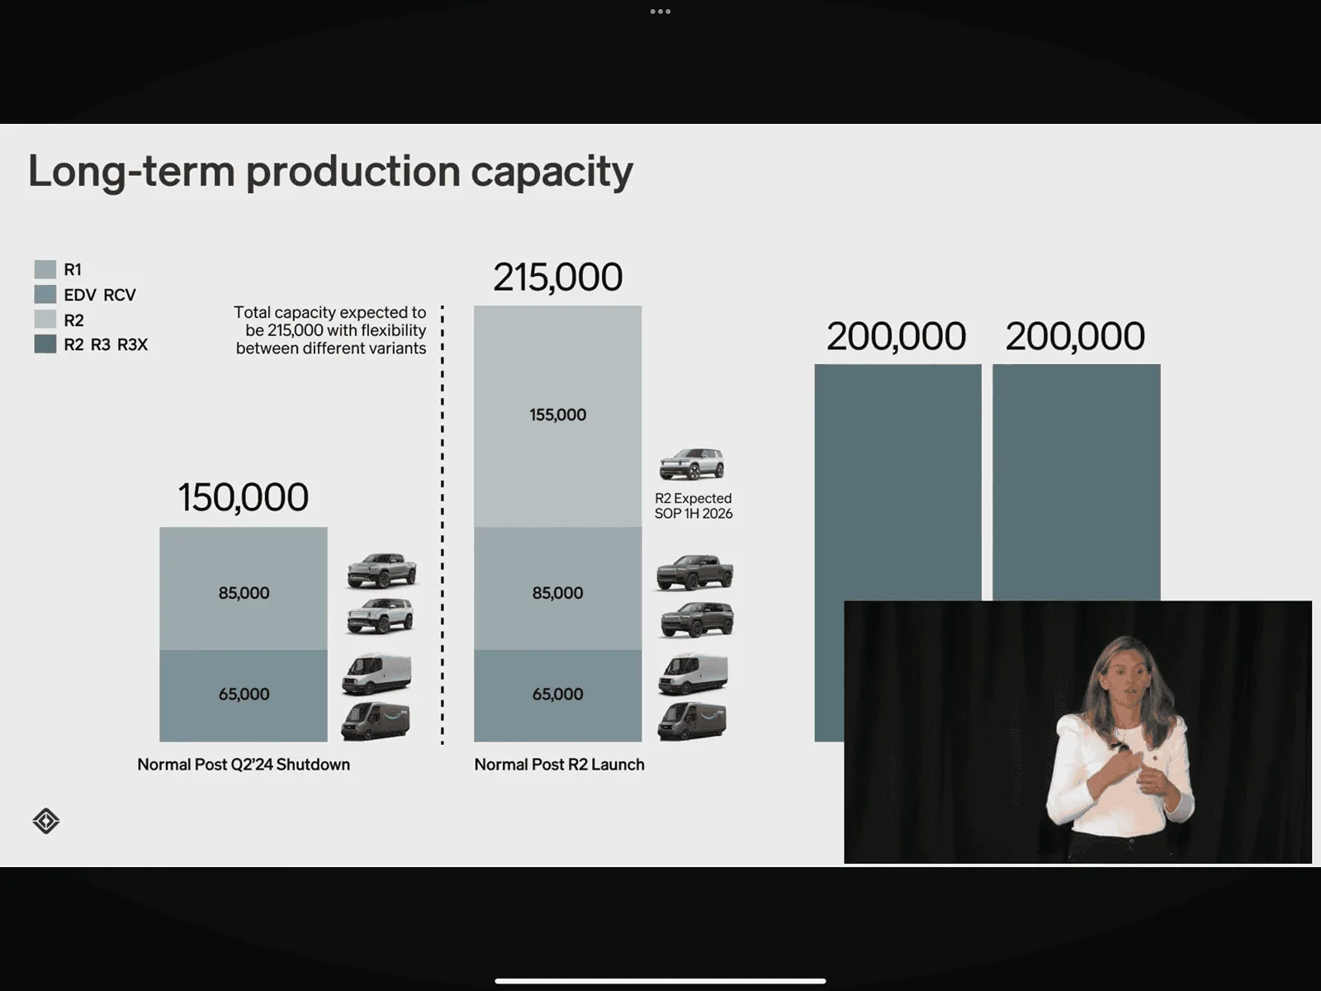The height and width of the screenshot is (991, 1321).
Task: Click the Rivian compass logo on the slide
Action: 46,821
